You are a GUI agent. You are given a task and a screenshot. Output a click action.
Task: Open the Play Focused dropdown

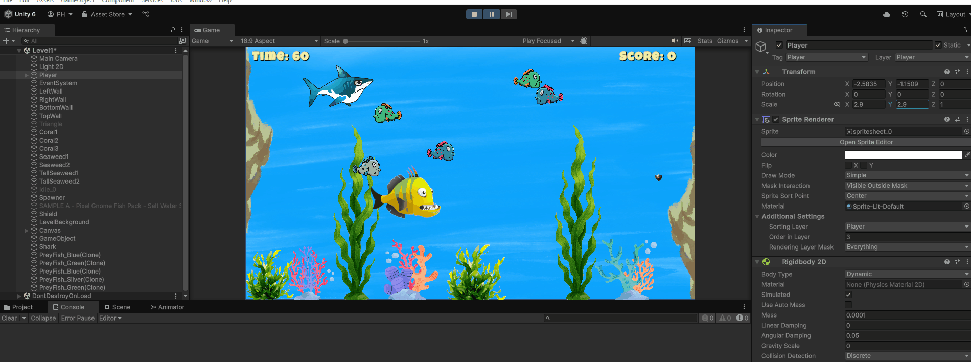[x=548, y=41]
